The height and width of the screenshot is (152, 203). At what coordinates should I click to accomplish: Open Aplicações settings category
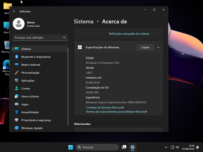pyautogui.click(x=40, y=81)
